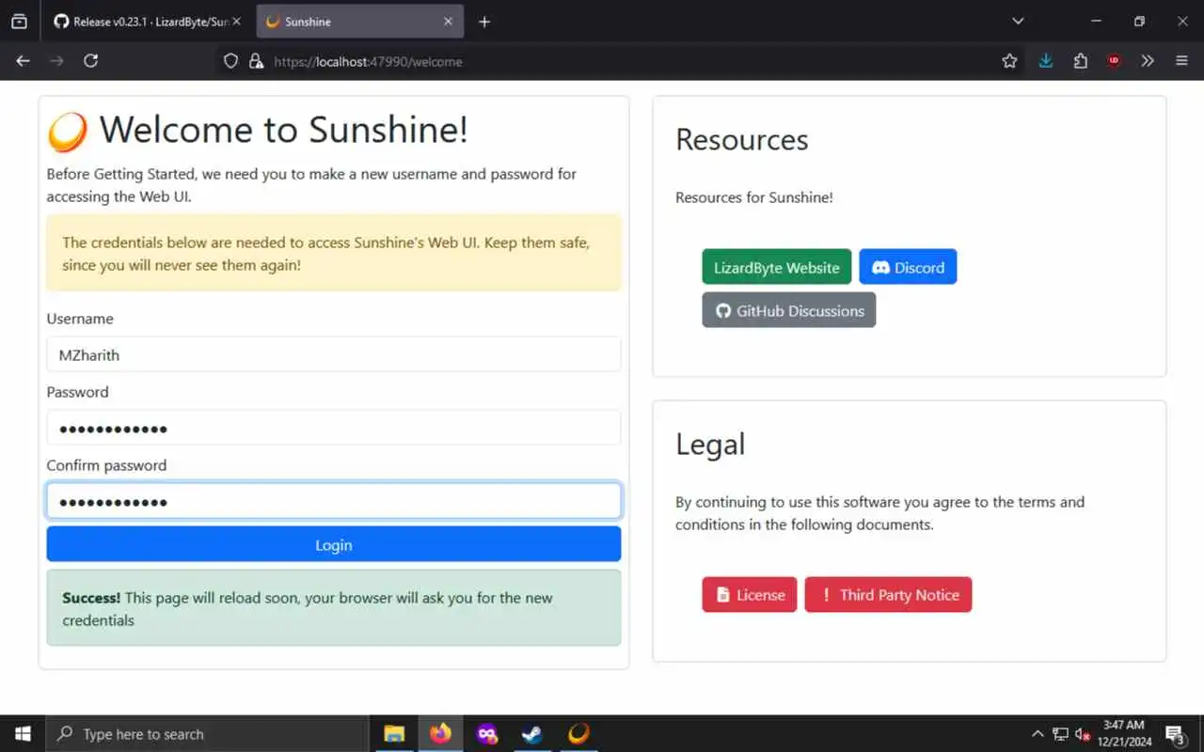Click the yellow credentials warning text
The image size is (1204, 752).
click(325, 254)
